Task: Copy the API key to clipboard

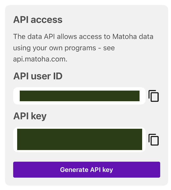Action: tap(154, 140)
